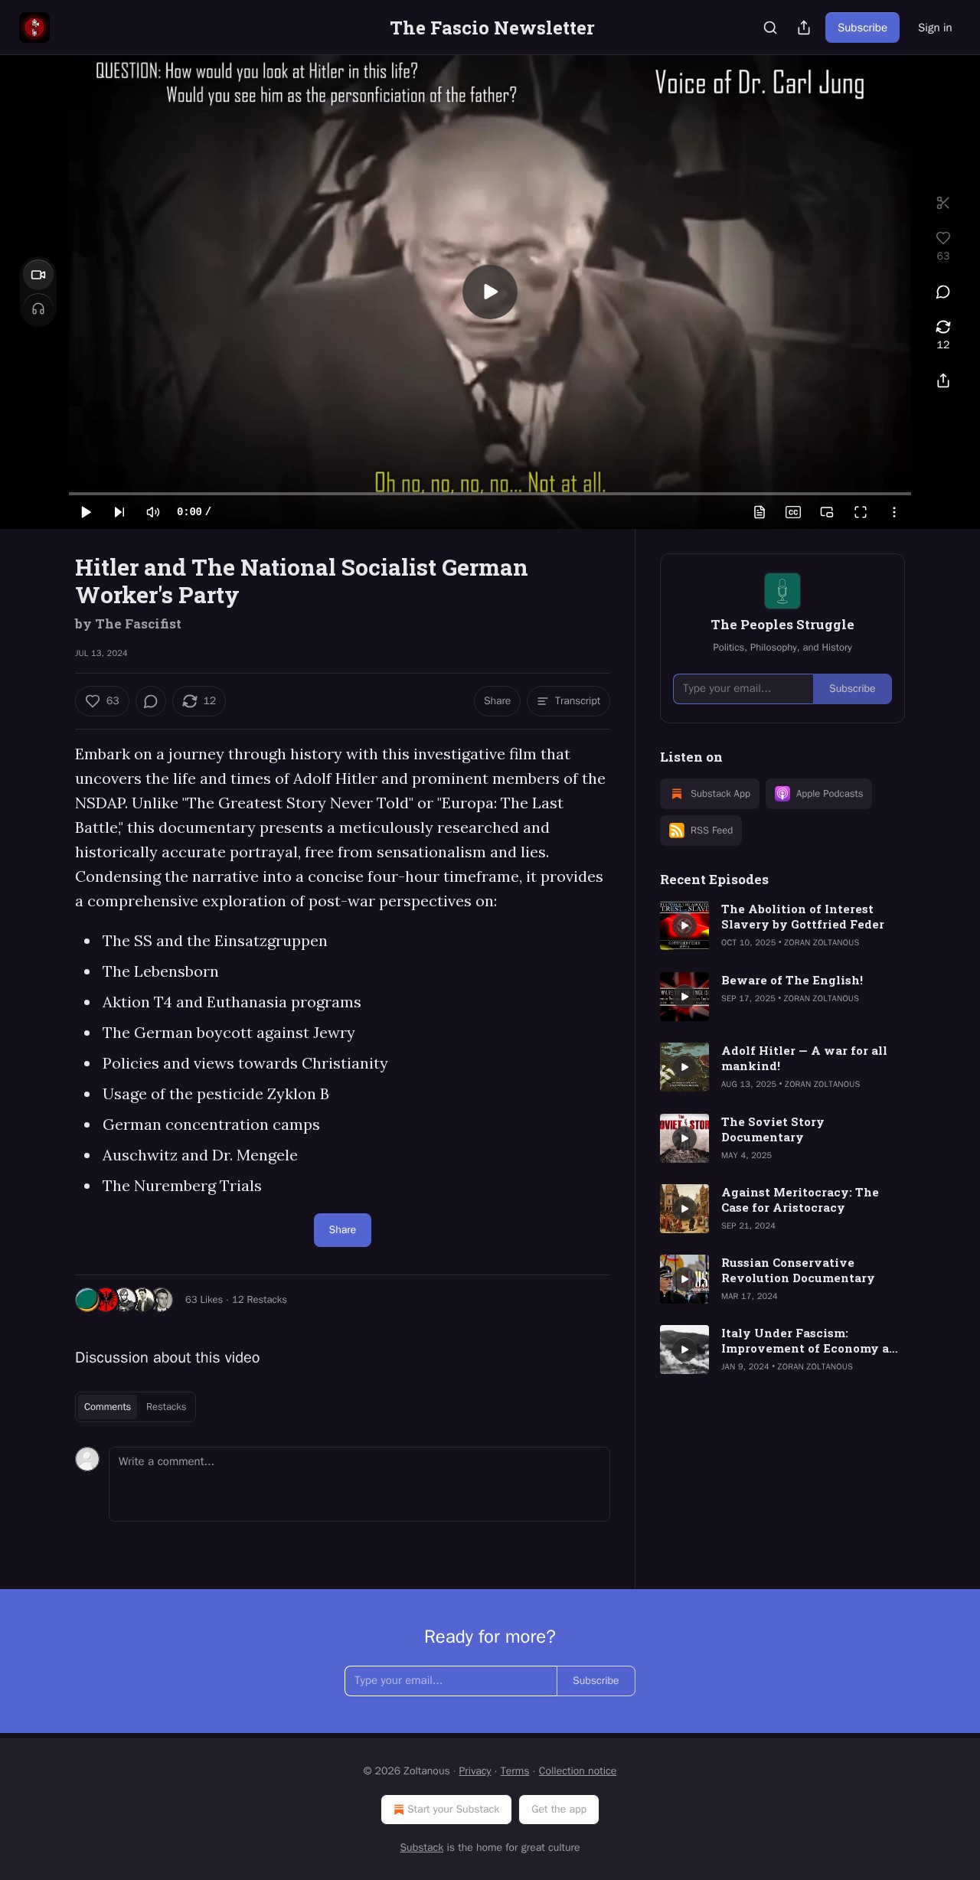Open closed captions in video player
Image resolution: width=980 pixels, height=1880 pixels.
coord(793,512)
